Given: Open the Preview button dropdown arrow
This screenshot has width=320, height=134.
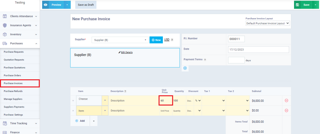Looking at the screenshot, I should [67, 5].
